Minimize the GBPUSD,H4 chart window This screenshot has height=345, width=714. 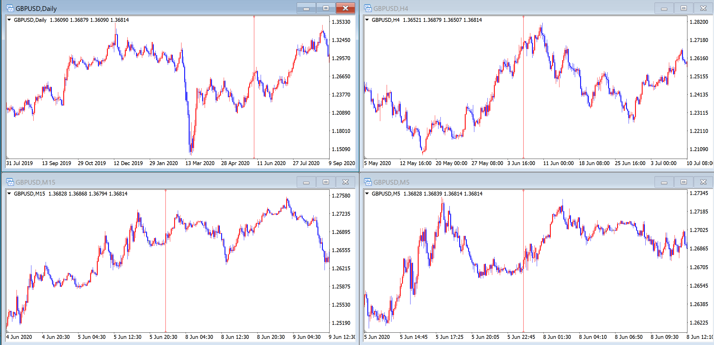[664, 8]
